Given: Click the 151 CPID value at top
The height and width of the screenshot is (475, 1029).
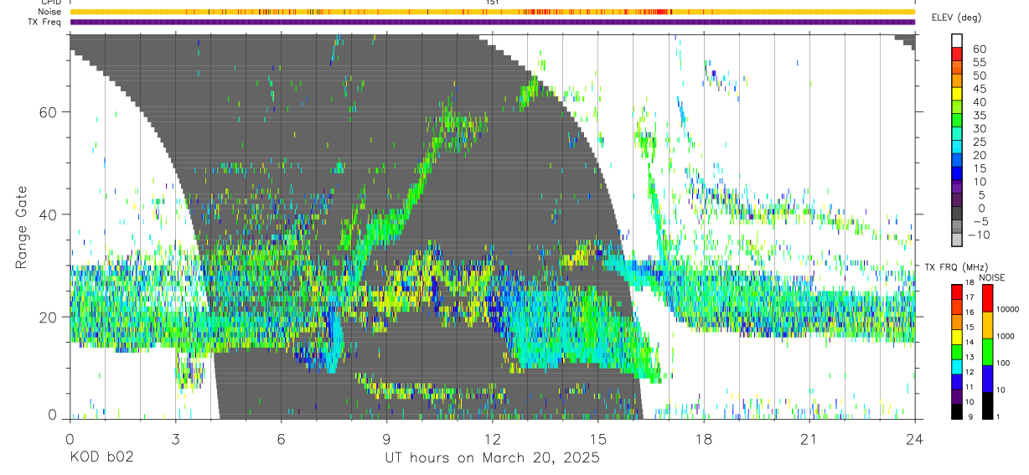Looking at the screenshot, I should pos(493,3).
